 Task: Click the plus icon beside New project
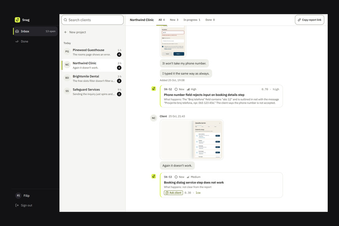coord(65,32)
